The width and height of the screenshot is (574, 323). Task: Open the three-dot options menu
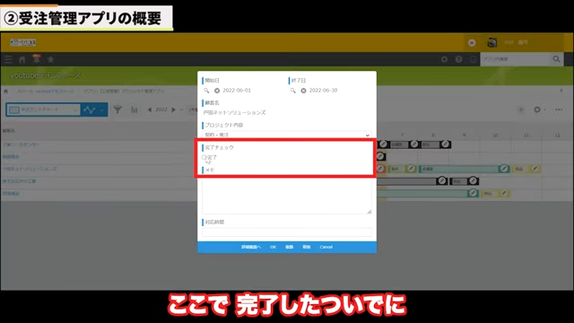point(559,109)
